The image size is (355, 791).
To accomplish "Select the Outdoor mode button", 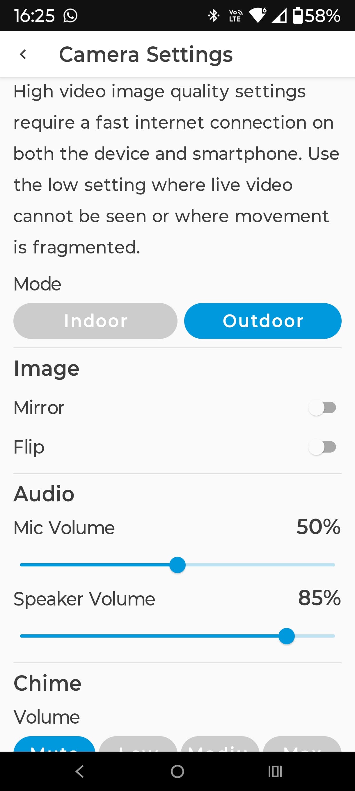I will pyautogui.click(x=262, y=321).
